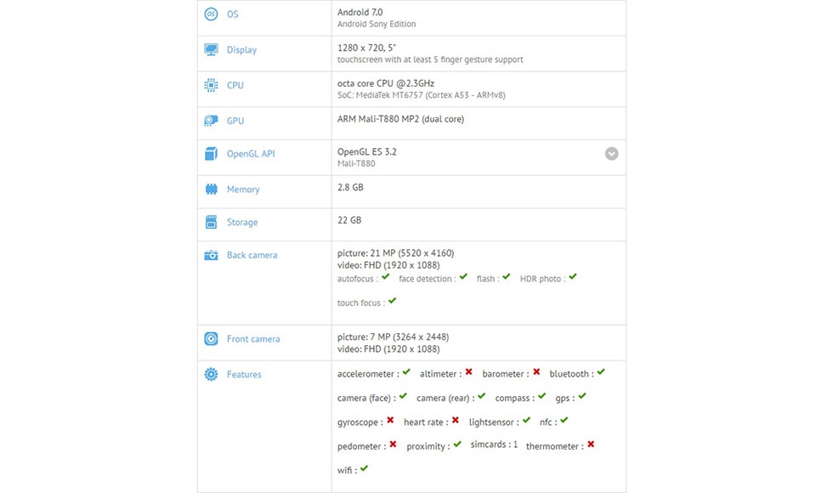The width and height of the screenshot is (816, 493).
Task: Click the OpenGL API icon
Action: [211, 154]
